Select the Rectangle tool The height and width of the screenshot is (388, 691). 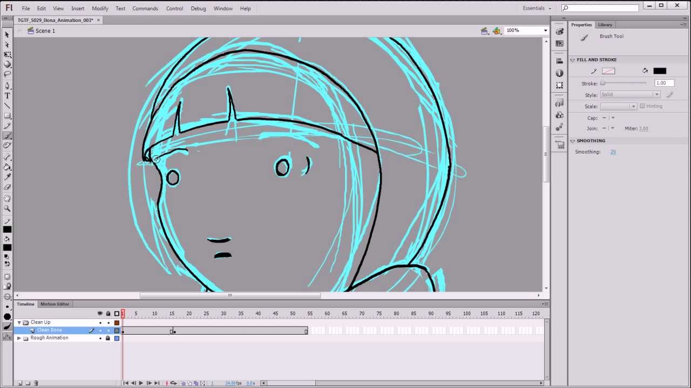pyautogui.click(x=7, y=115)
